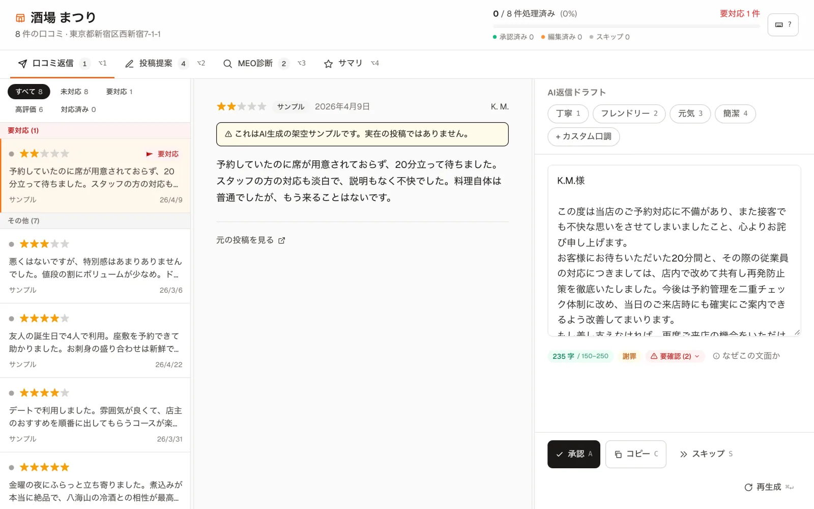
Task: Choose the 元気 tone chip
Action: coord(690,114)
